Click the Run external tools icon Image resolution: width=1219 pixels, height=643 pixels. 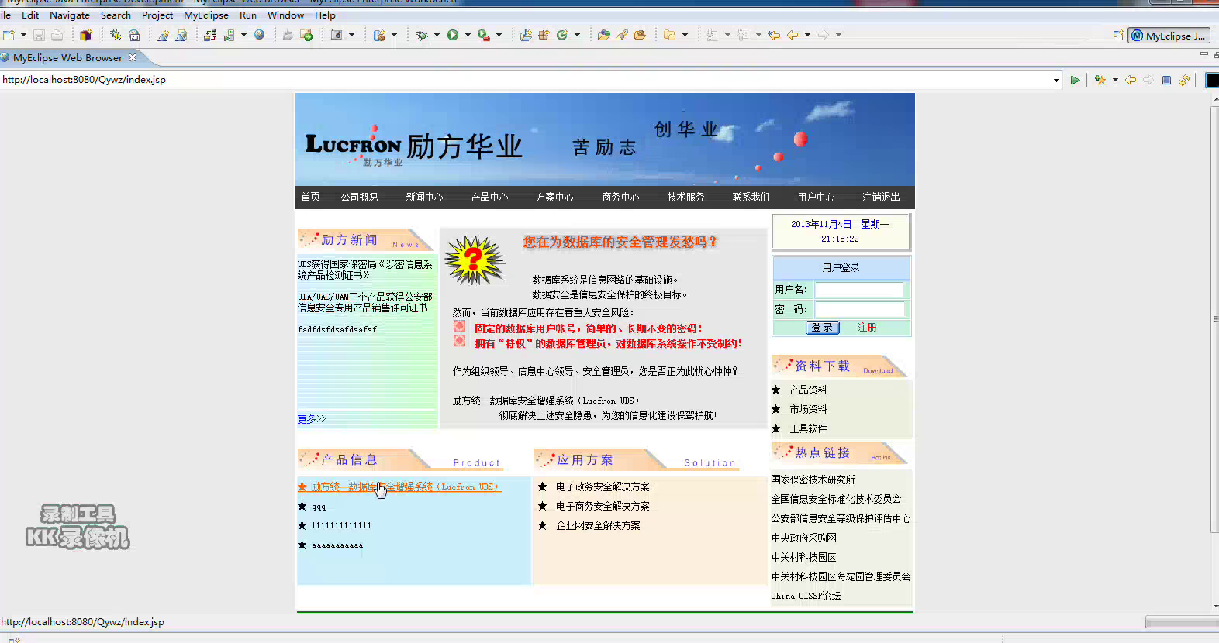click(483, 35)
